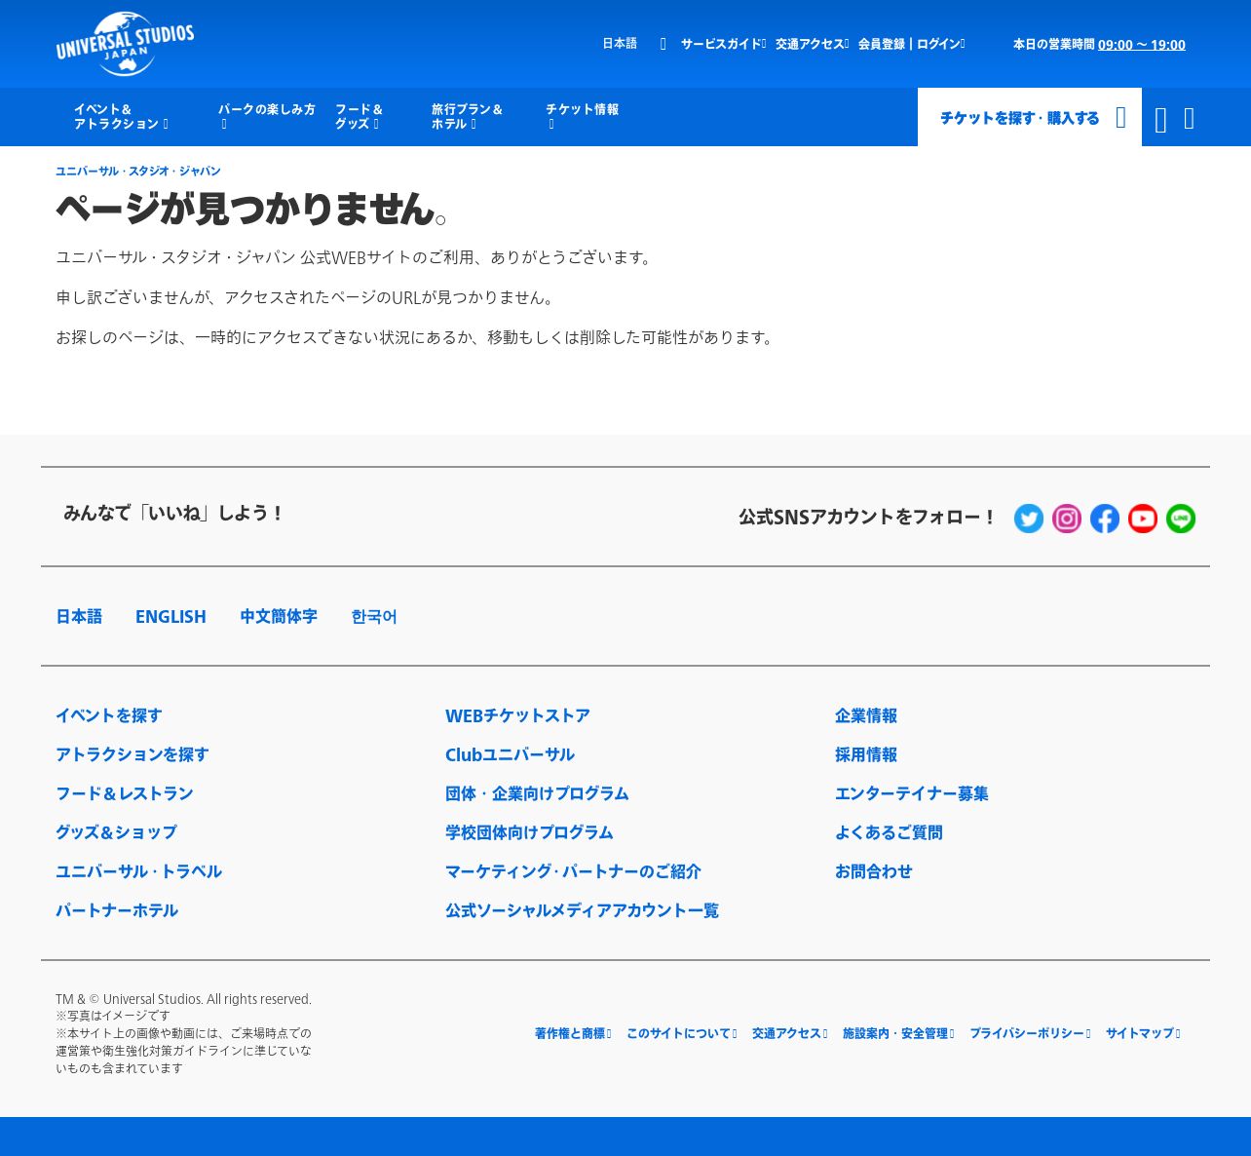
Task: Expand the イベント＆アトラクション menu
Action: [x=121, y=117]
